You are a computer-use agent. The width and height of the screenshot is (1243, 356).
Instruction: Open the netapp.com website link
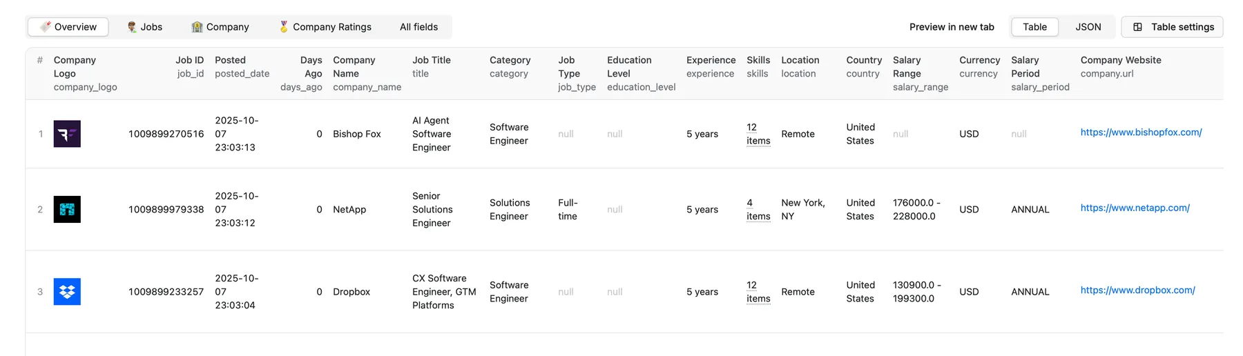point(1135,208)
